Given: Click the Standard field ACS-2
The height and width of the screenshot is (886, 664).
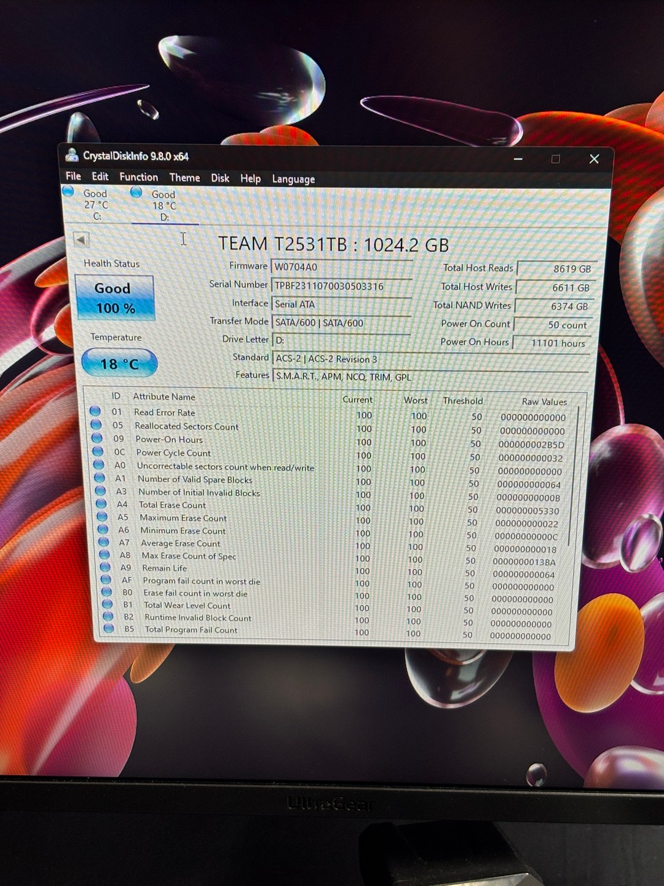Looking at the screenshot, I should [430, 359].
